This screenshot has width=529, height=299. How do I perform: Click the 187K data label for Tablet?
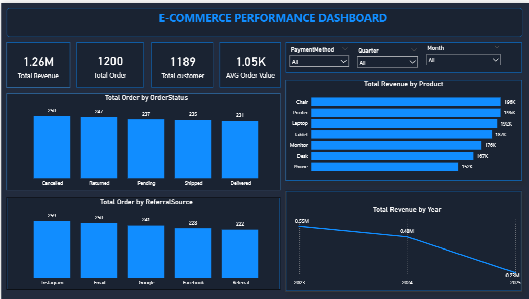501,134
